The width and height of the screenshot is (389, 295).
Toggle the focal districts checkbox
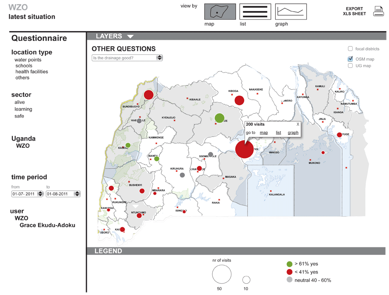coord(350,49)
